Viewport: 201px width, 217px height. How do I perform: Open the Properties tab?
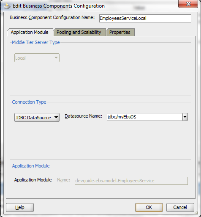click(x=120, y=32)
